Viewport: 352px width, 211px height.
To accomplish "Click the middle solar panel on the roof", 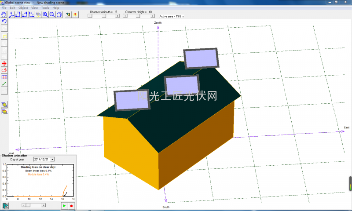I will point(182,85).
